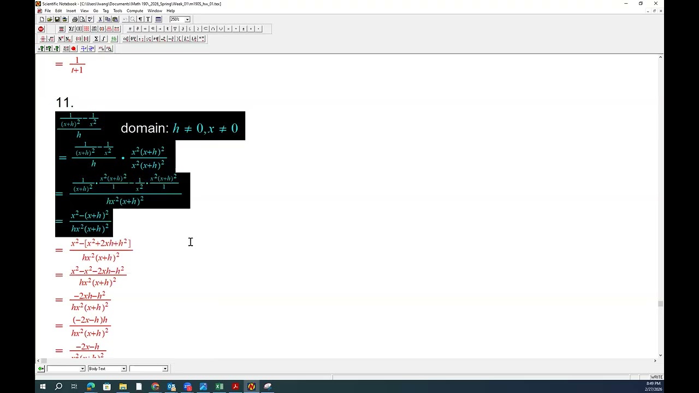The height and width of the screenshot is (393, 699).
Task: Open Outlook from the taskbar
Action: click(171, 386)
